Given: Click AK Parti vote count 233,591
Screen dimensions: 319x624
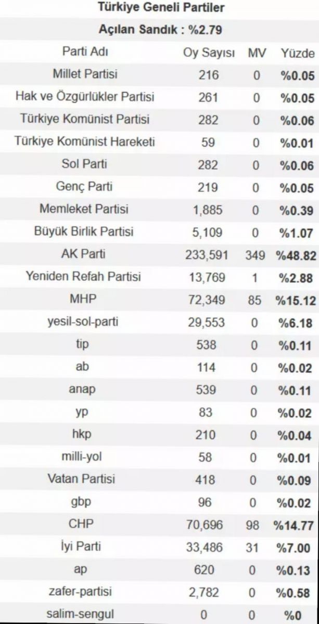Looking at the screenshot, I should click(209, 255).
